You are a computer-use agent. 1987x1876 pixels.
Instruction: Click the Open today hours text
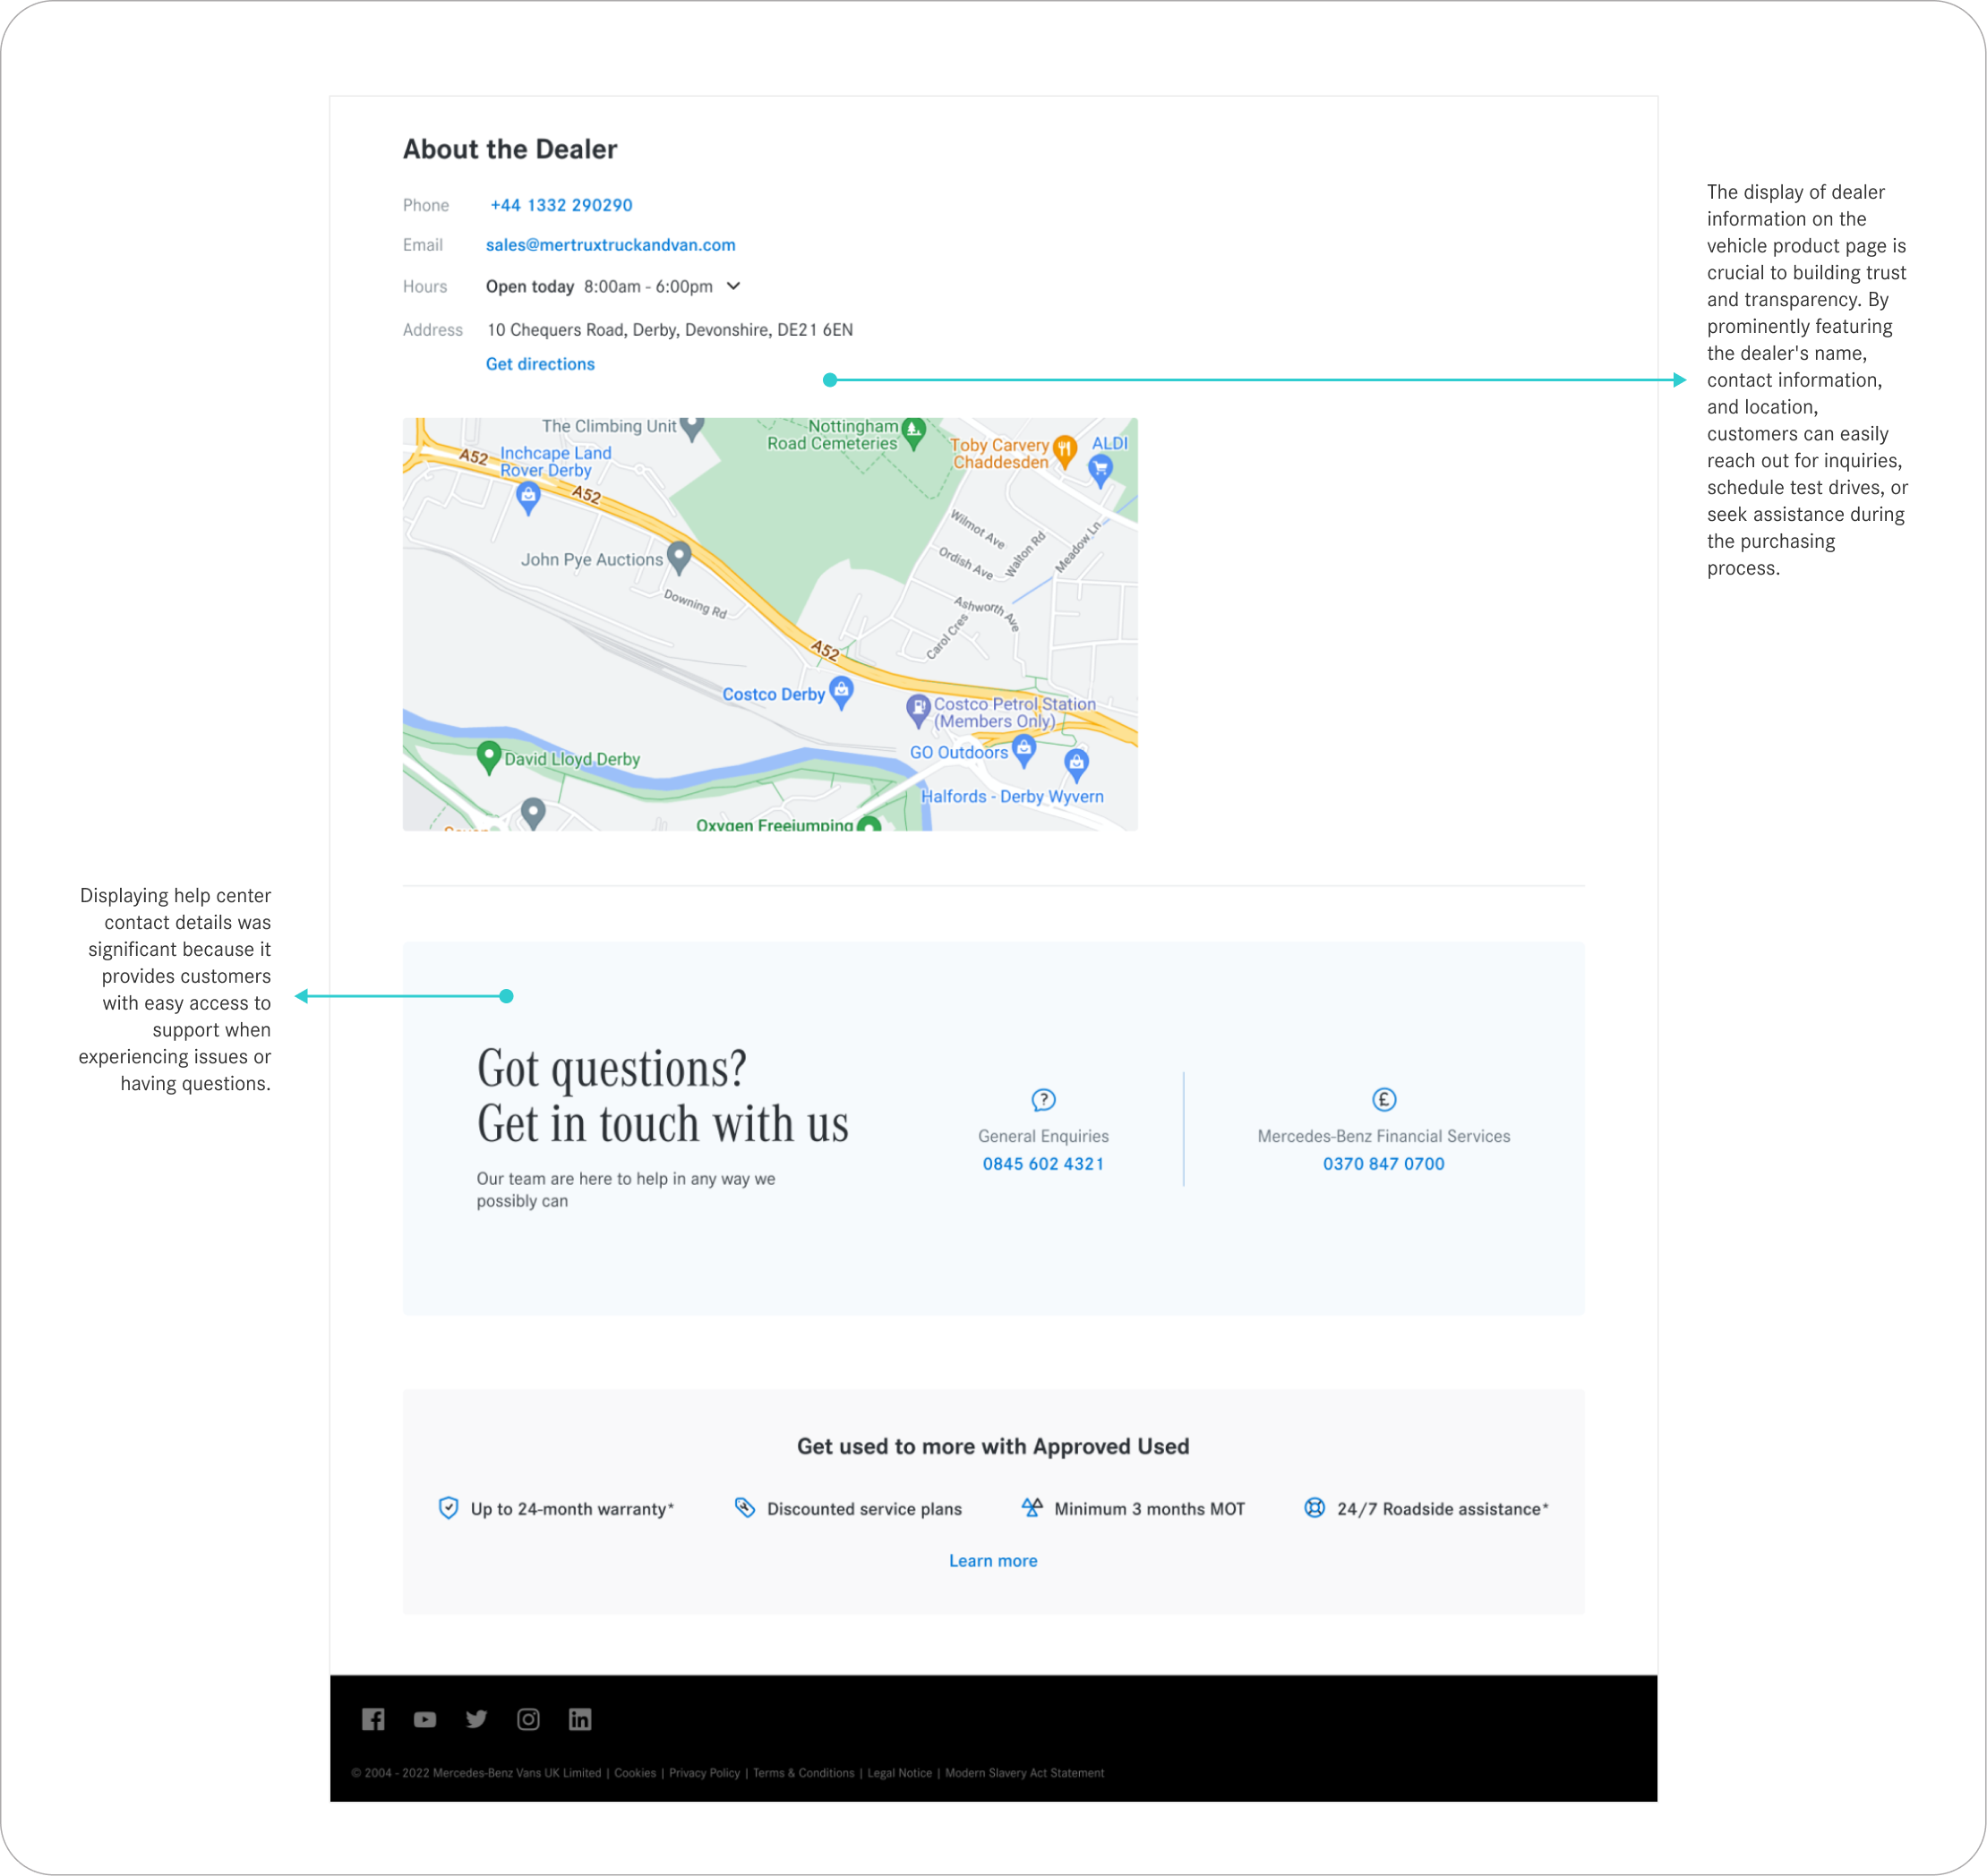[x=599, y=287]
